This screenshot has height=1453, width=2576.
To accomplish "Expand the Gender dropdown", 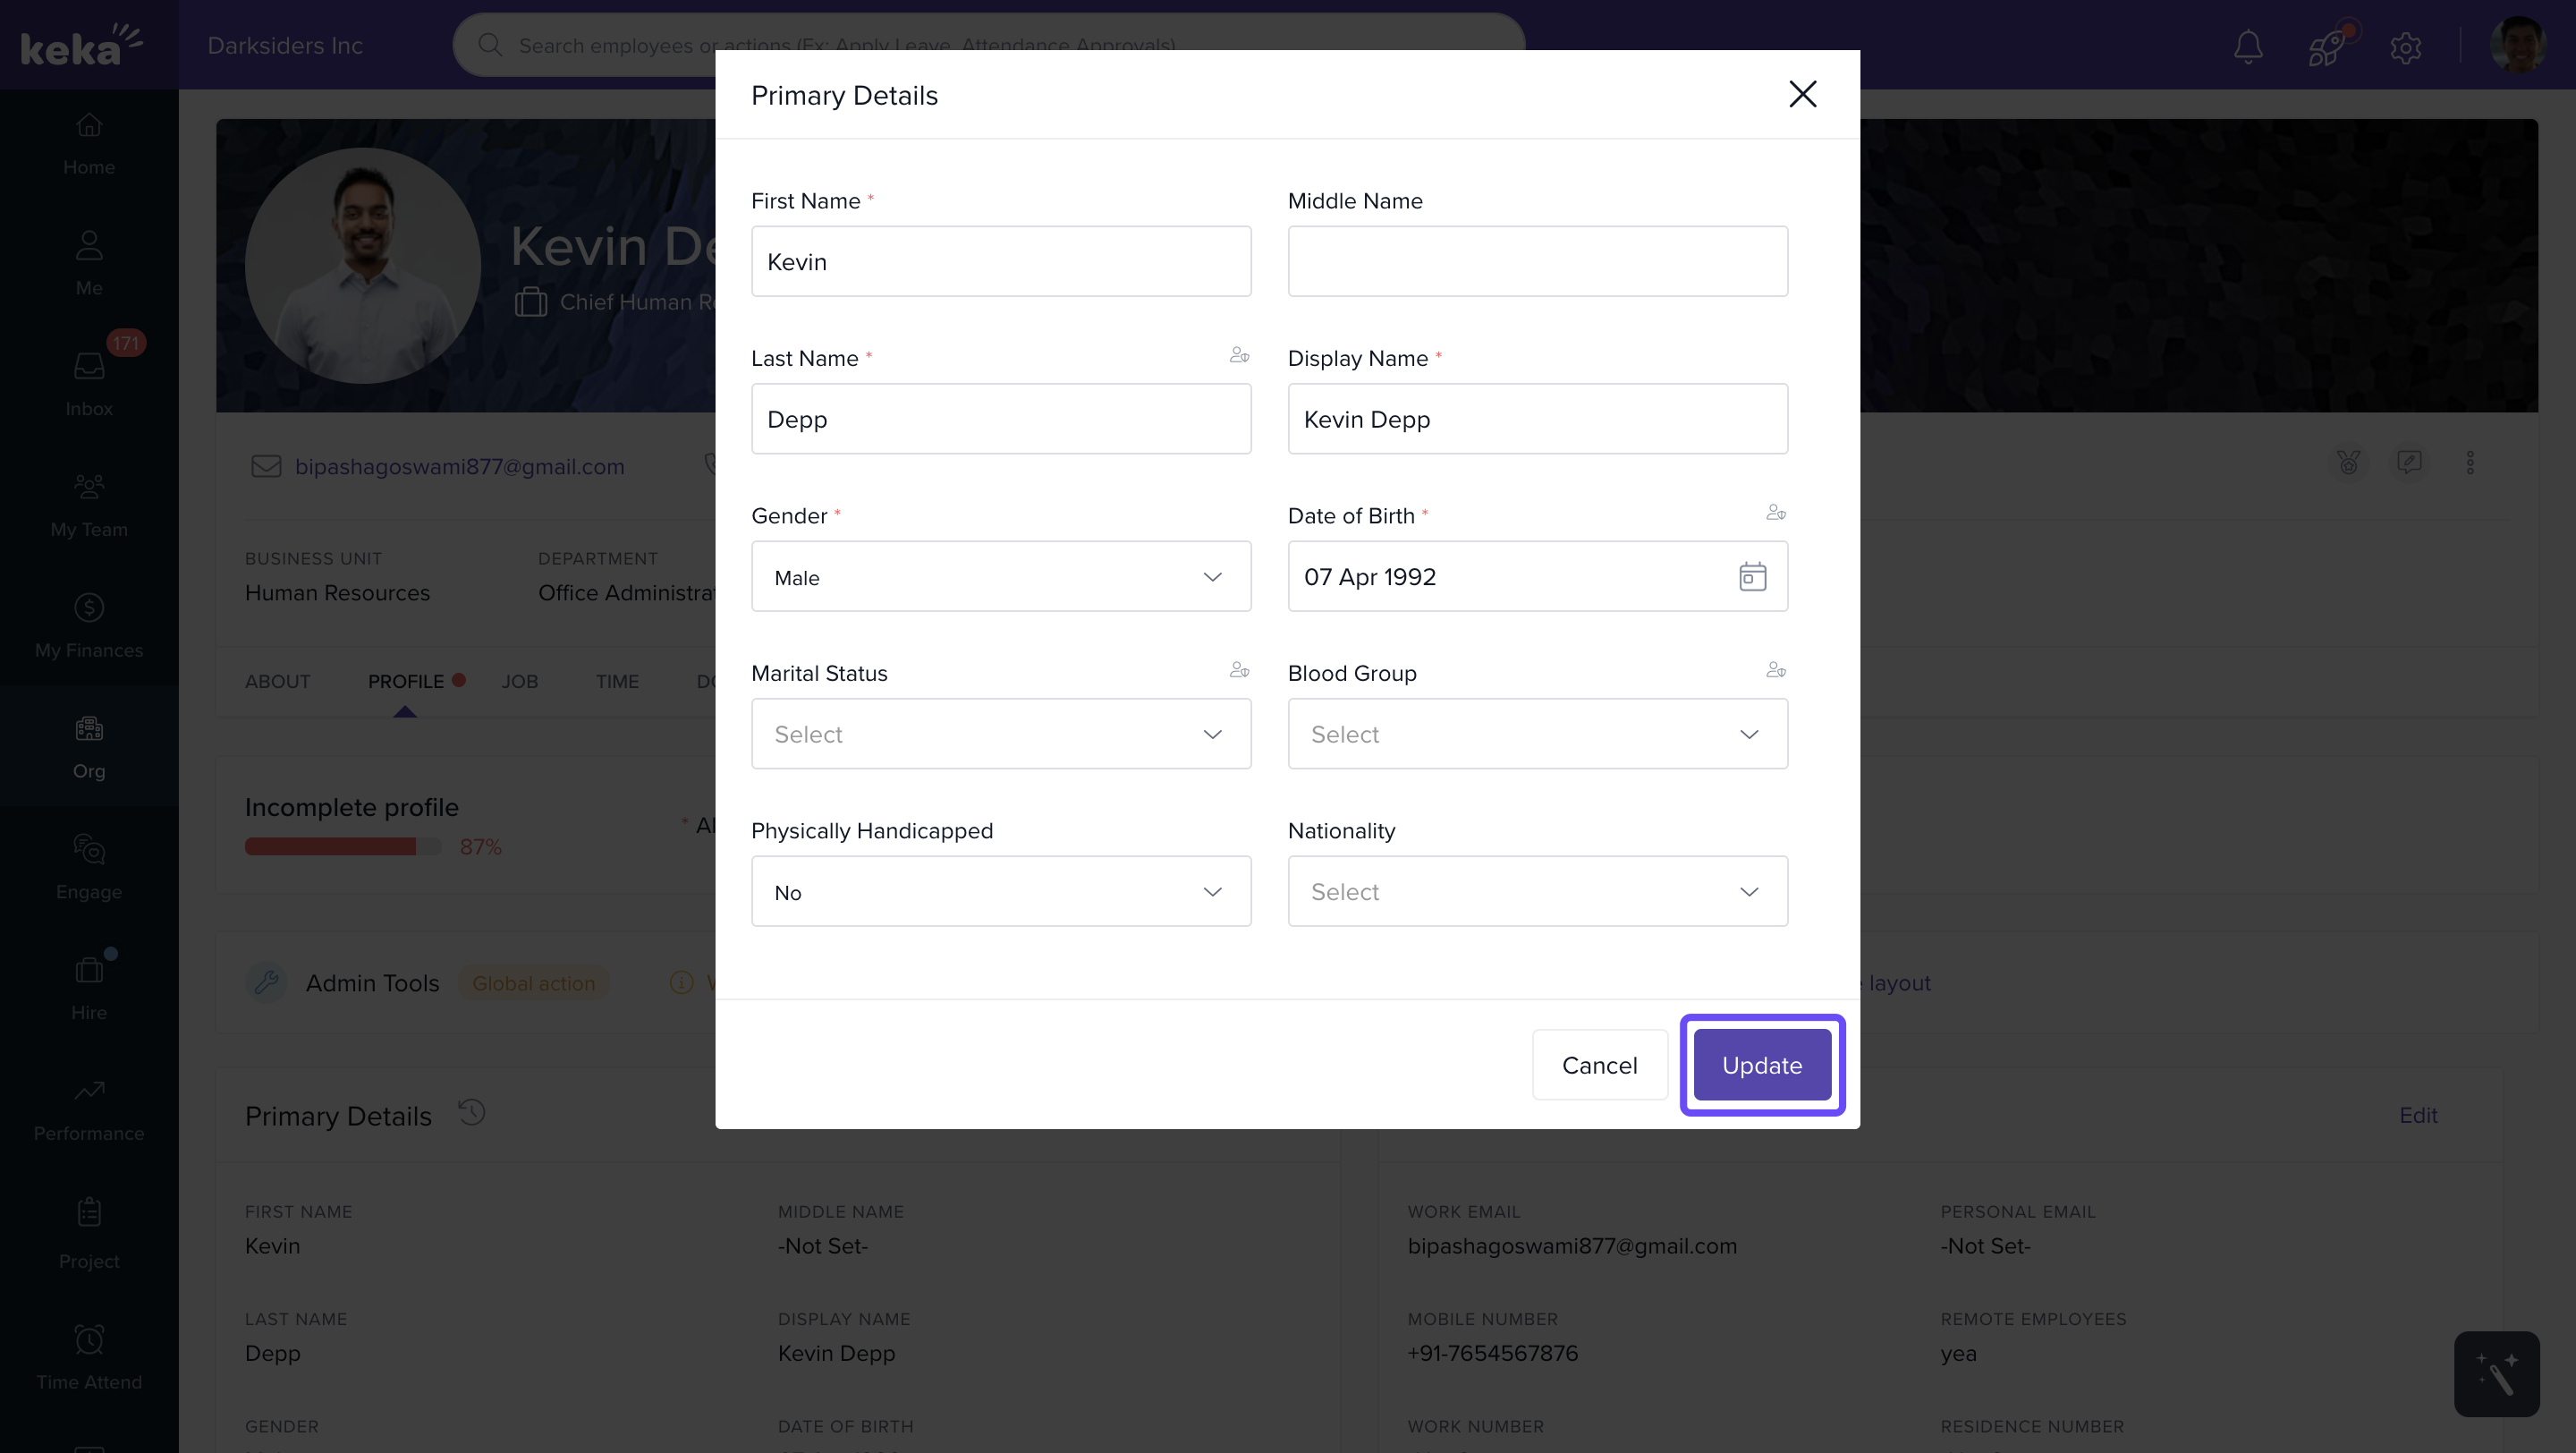I will (1001, 577).
